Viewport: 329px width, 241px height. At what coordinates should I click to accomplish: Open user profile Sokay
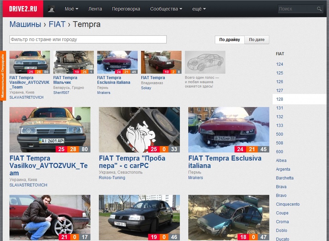click(x=146, y=88)
